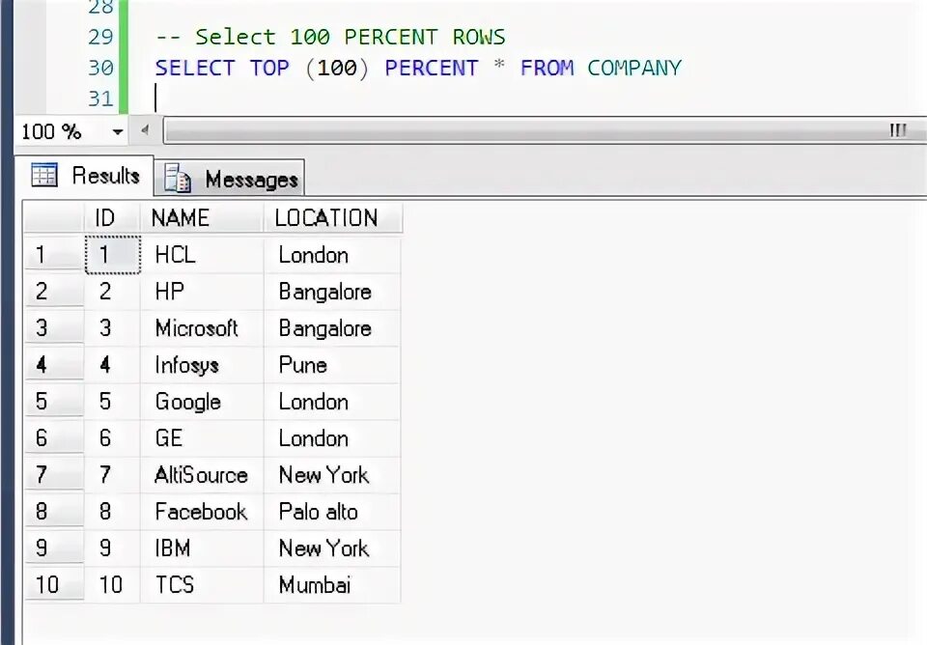
Task: Click the SELECT keyword on line 30
Action: click(x=194, y=68)
